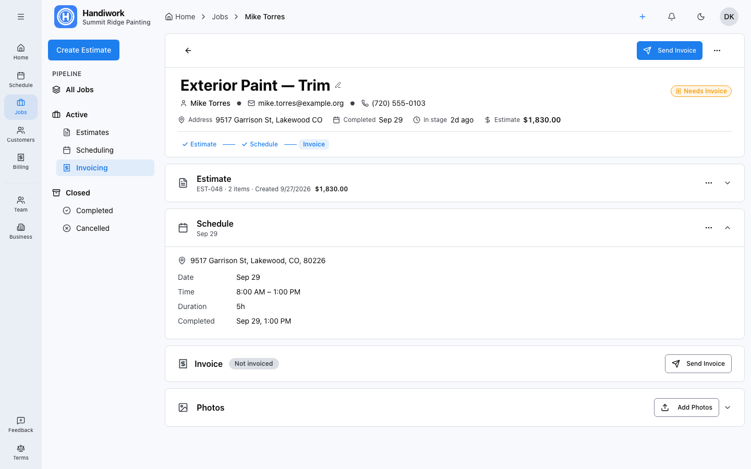This screenshot has width=751, height=469.
Task: Toggle dark mode moon icon
Action: (701, 17)
